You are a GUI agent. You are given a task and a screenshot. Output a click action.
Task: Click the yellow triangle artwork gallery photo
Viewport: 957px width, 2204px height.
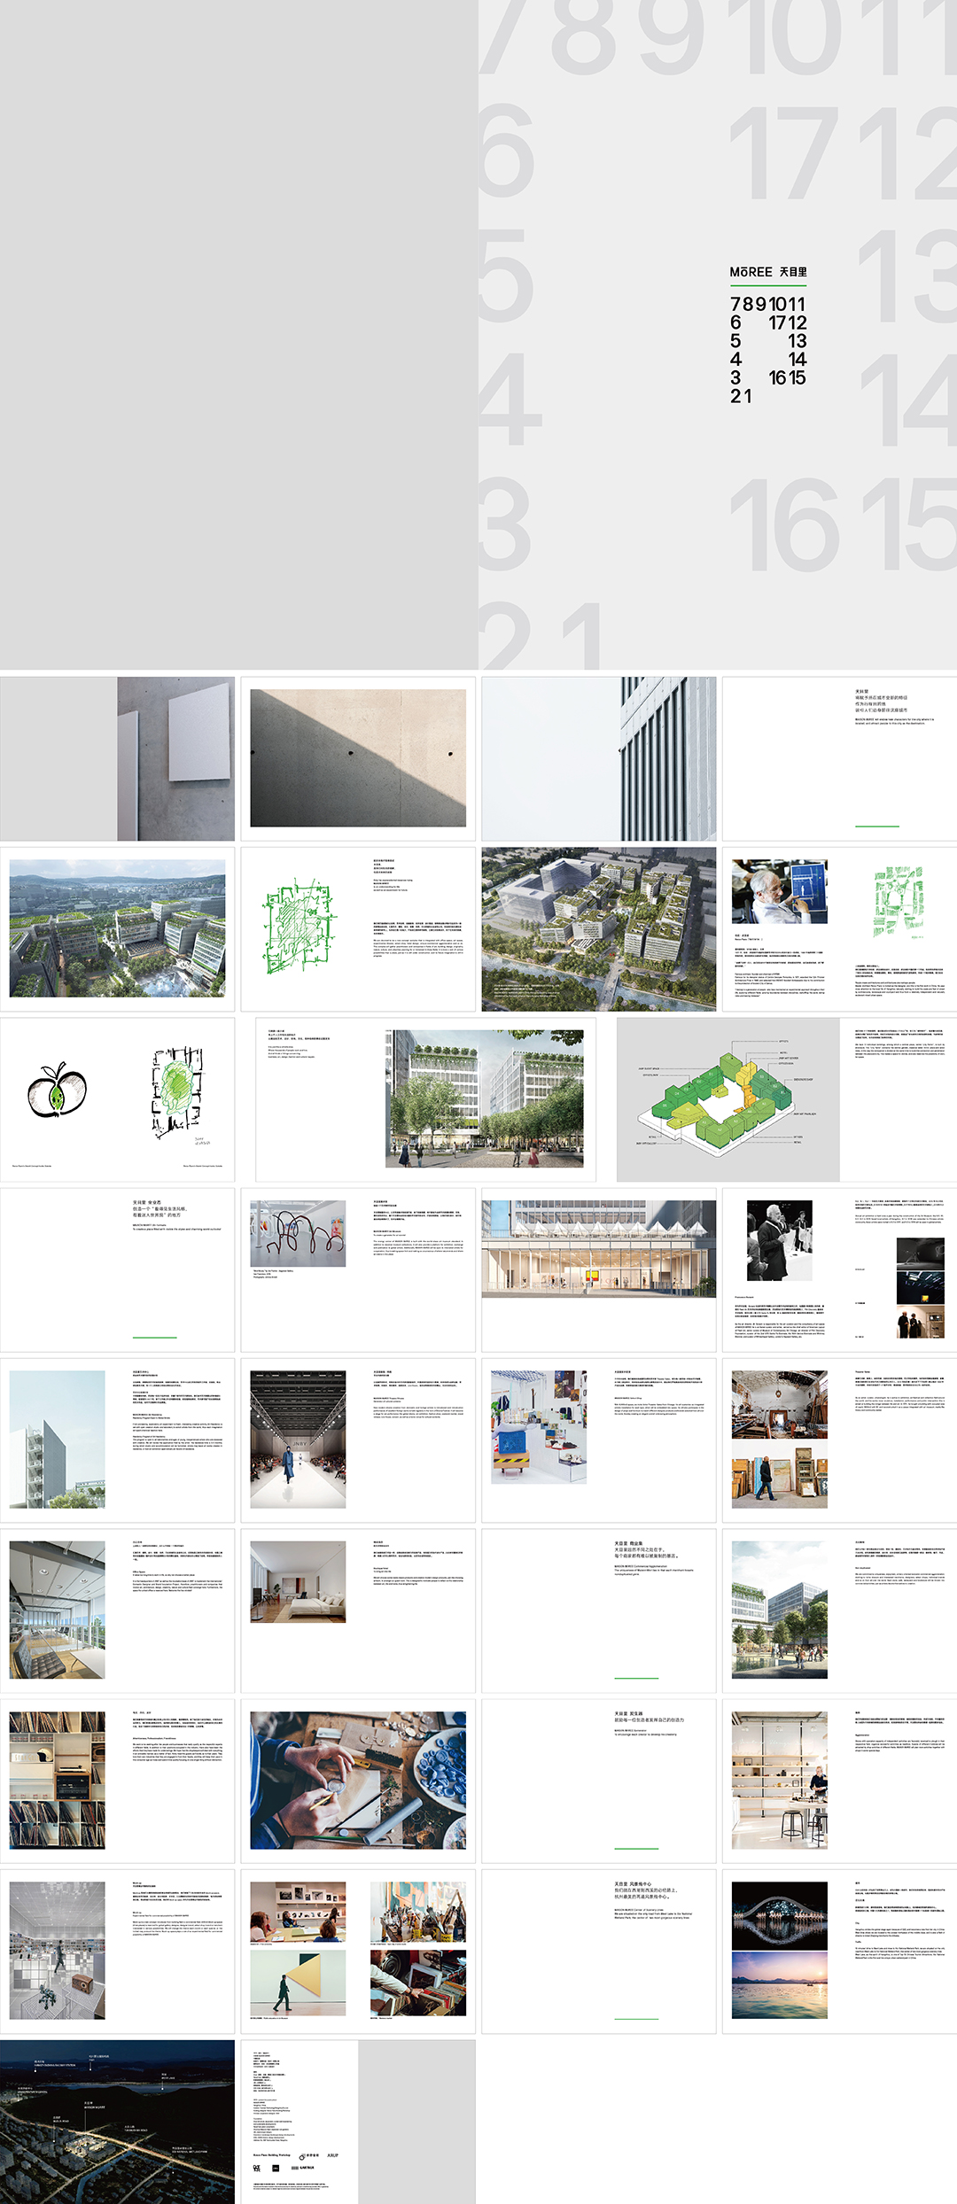click(x=298, y=1983)
